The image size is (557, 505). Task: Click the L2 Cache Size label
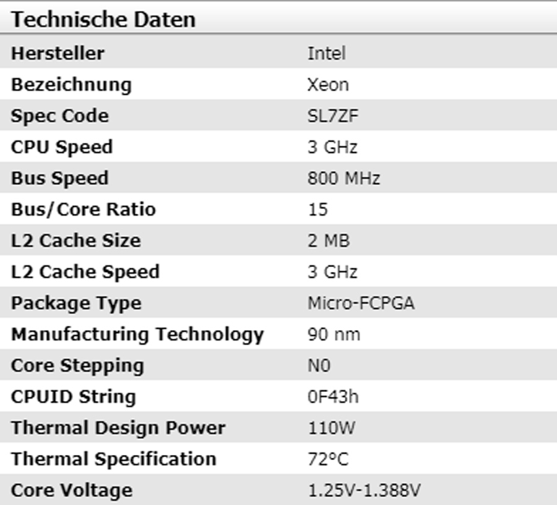coord(76,240)
